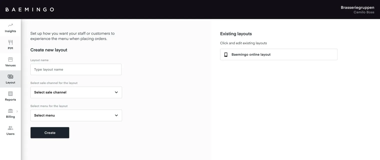Click 'Click and edit existing layouts' text

pyautogui.click(x=243, y=43)
